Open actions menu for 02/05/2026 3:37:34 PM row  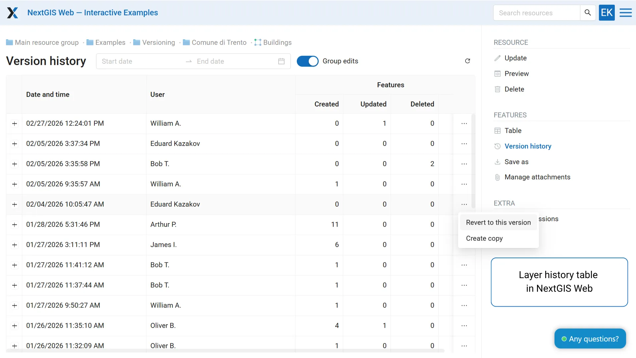point(464,144)
